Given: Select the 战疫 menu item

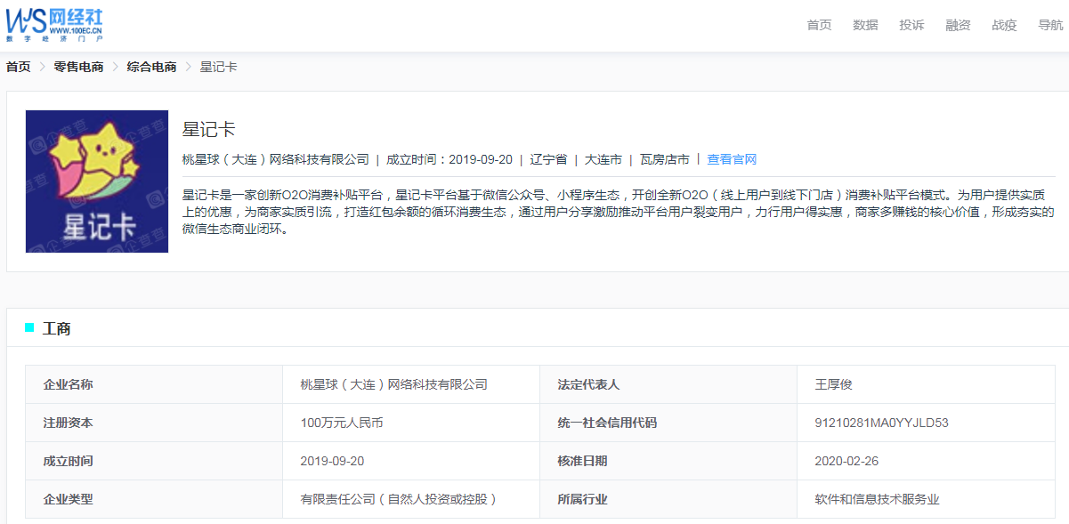Looking at the screenshot, I should coord(1004,25).
